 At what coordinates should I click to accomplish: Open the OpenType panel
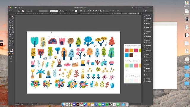[x=147, y=51]
